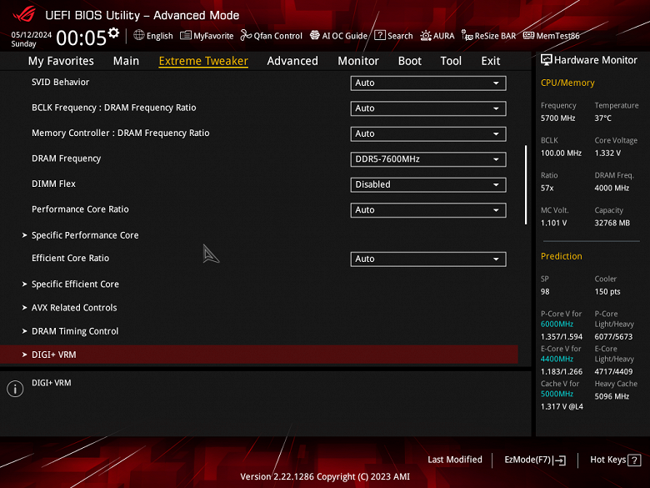The image size is (650, 488).
Task: Click the EzMode exit arrow icon
Action: coord(560,460)
